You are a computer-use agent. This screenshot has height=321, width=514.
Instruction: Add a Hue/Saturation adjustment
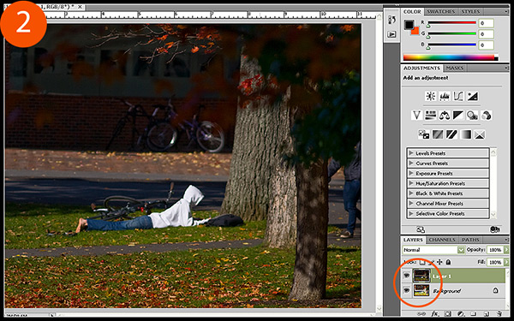430,116
